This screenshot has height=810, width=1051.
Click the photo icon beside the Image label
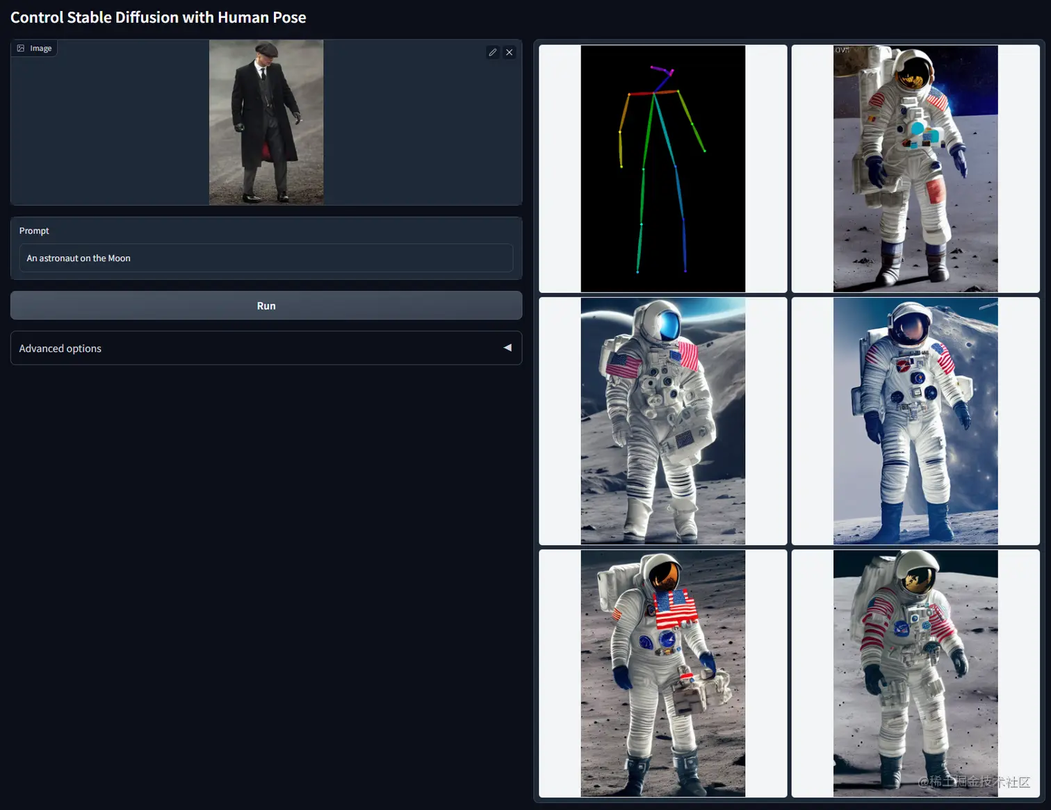[21, 47]
